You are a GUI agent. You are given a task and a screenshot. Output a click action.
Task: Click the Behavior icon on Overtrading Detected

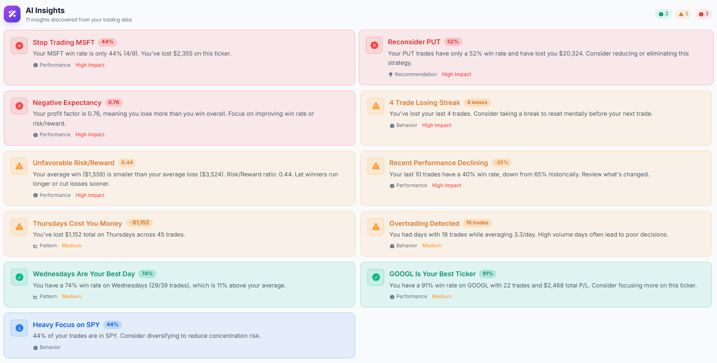pyautogui.click(x=391, y=245)
